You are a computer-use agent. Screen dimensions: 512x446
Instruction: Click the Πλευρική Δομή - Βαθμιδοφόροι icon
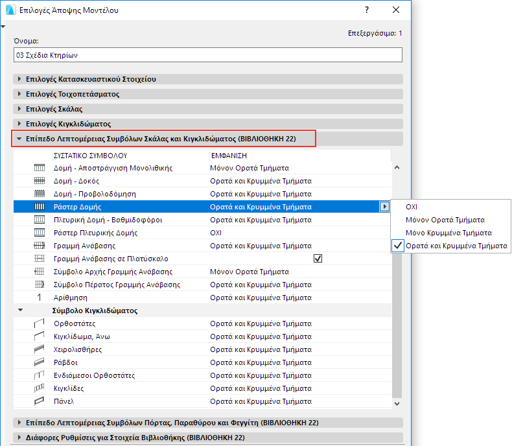(40, 220)
